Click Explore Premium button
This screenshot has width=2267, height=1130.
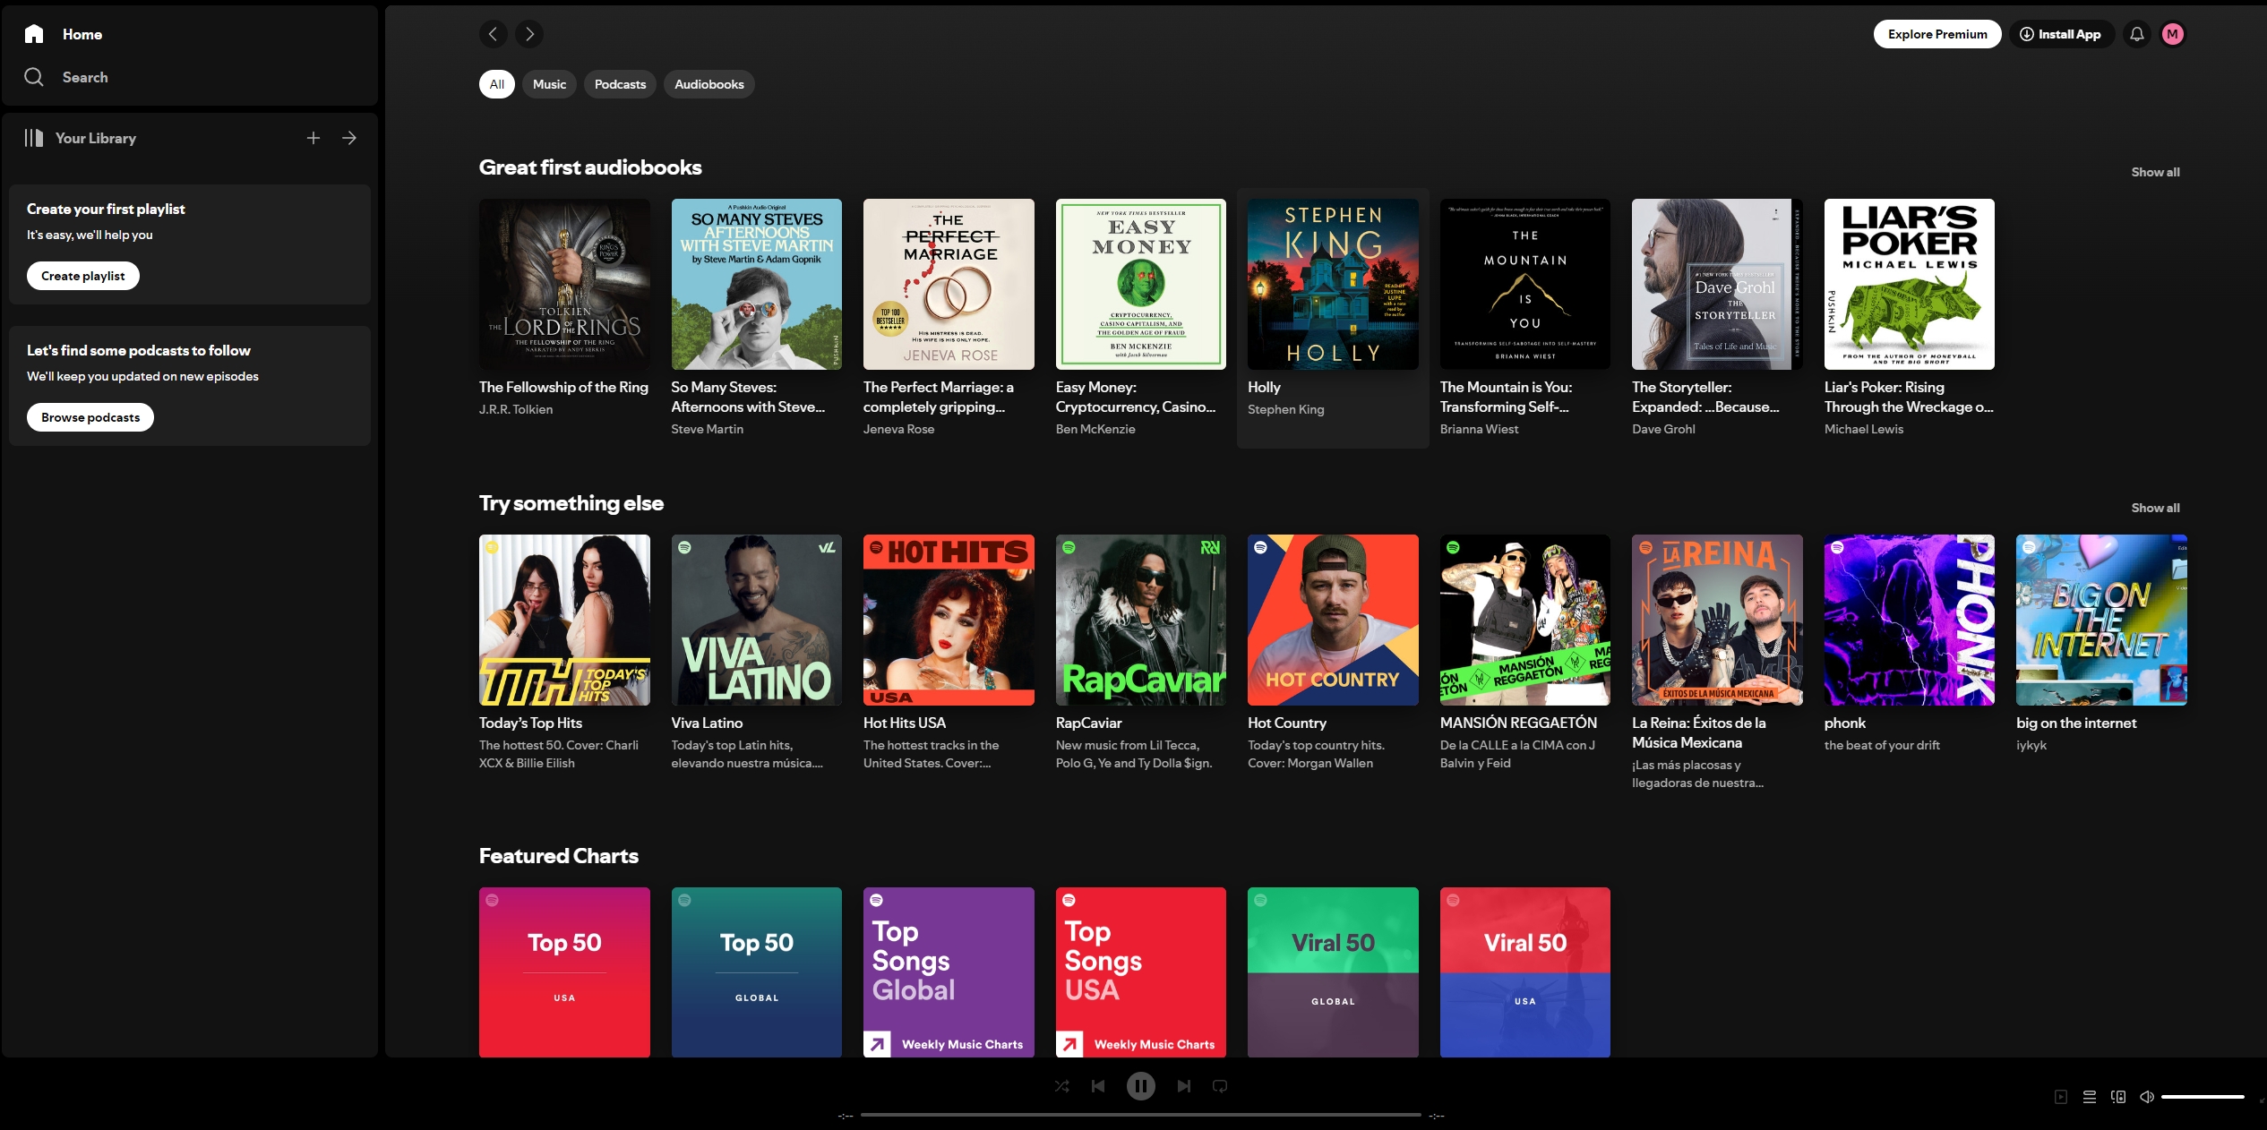[x=1937, y=34]
